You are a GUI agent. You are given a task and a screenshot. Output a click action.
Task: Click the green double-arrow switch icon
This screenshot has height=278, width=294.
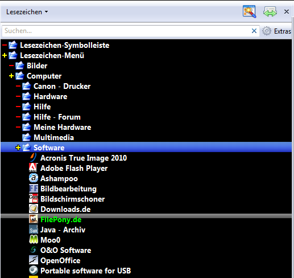tap(270, 11)
